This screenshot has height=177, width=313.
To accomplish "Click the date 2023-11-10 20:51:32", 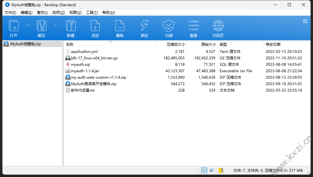I will (284, 58).
